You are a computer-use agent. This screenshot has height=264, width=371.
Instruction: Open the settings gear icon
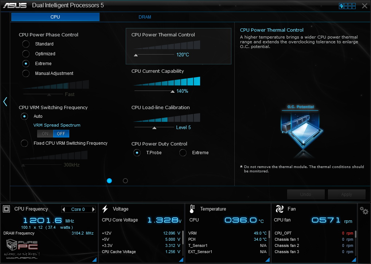click(364, 210)
